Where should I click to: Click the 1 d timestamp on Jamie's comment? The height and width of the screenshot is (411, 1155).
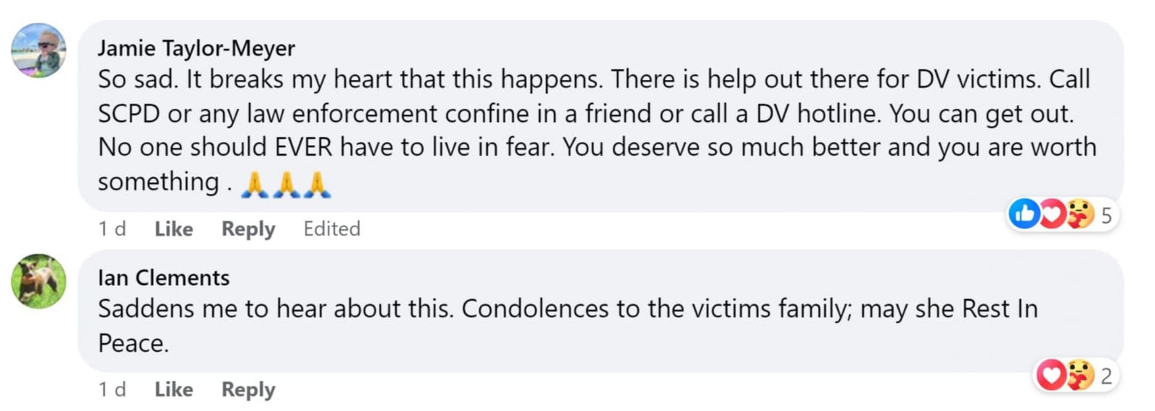point(112,229)
